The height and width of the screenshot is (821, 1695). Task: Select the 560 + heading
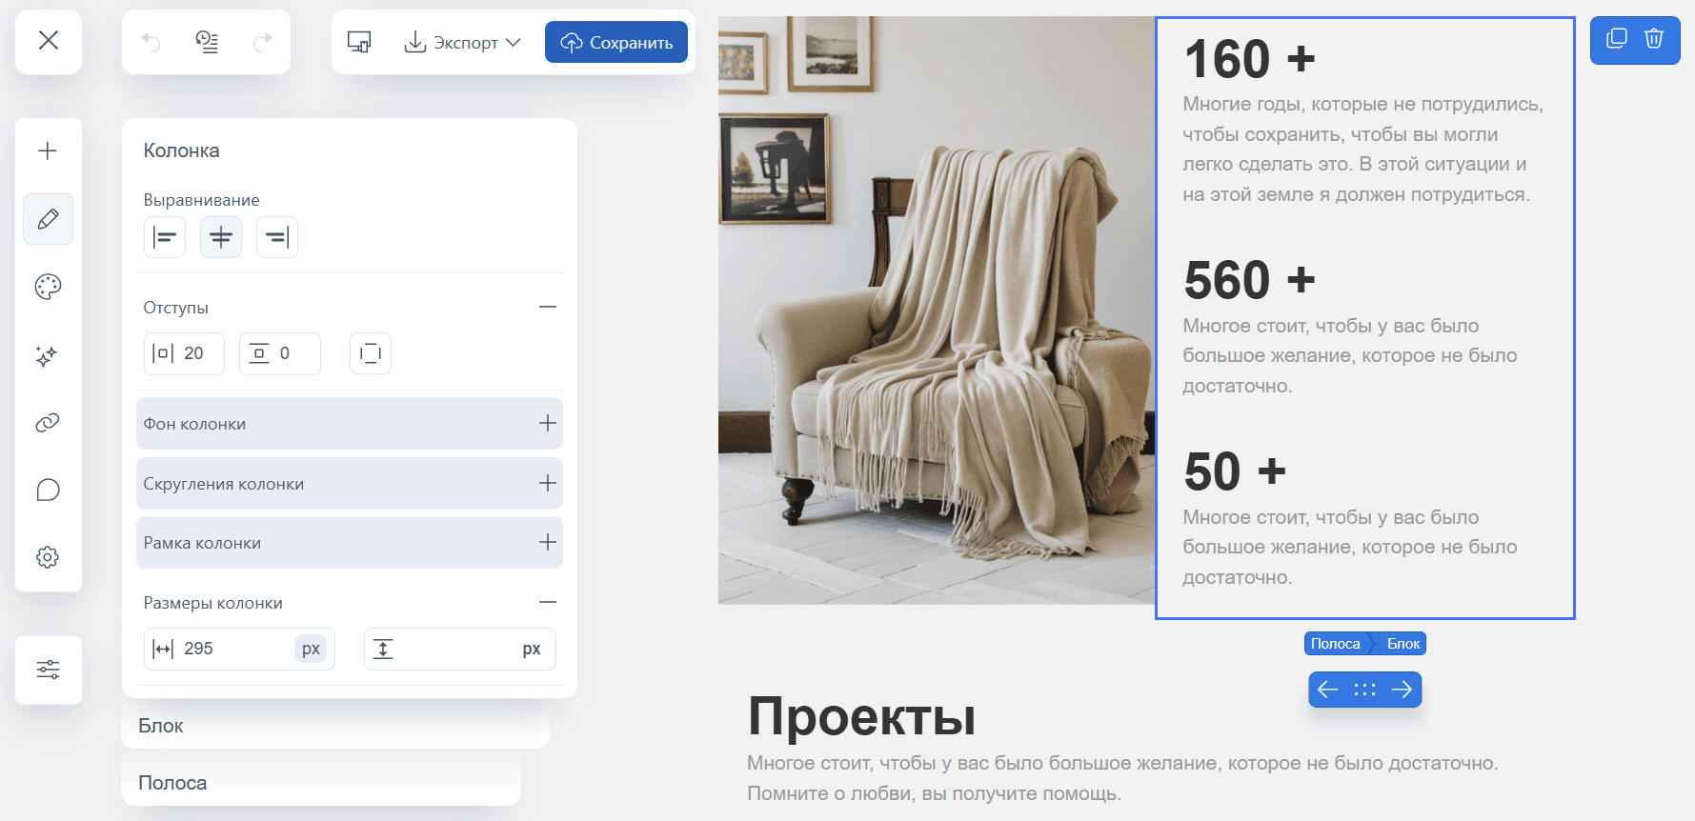pyautogui.click(x=1249, y=280)
